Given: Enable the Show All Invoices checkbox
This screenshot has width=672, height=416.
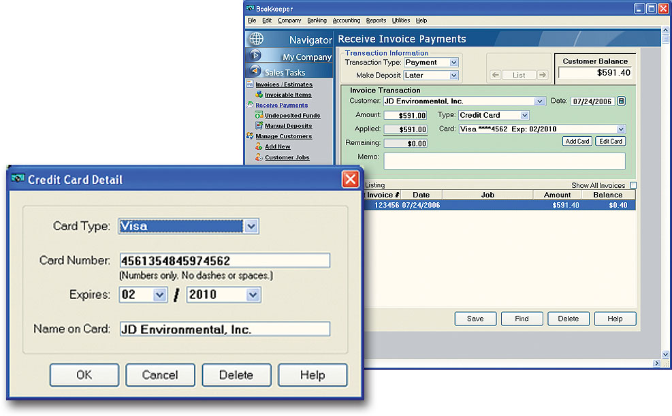Looking at the screenshot, I should pyautogui.click(x=633, y=185).
